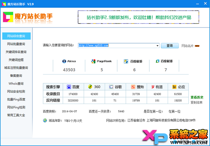Close the 魔方站长助手 window

click(205, 4)
